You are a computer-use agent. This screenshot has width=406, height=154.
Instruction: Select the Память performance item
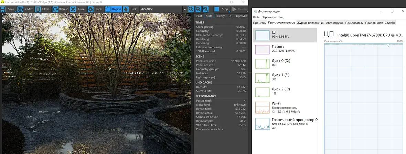pos(285,49)
